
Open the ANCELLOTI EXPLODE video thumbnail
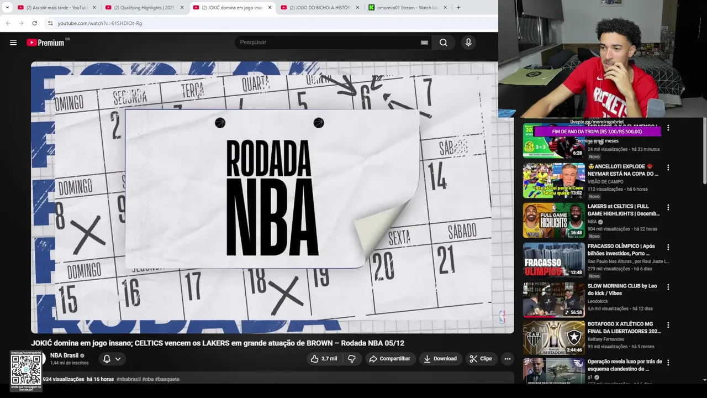point(553,180)
